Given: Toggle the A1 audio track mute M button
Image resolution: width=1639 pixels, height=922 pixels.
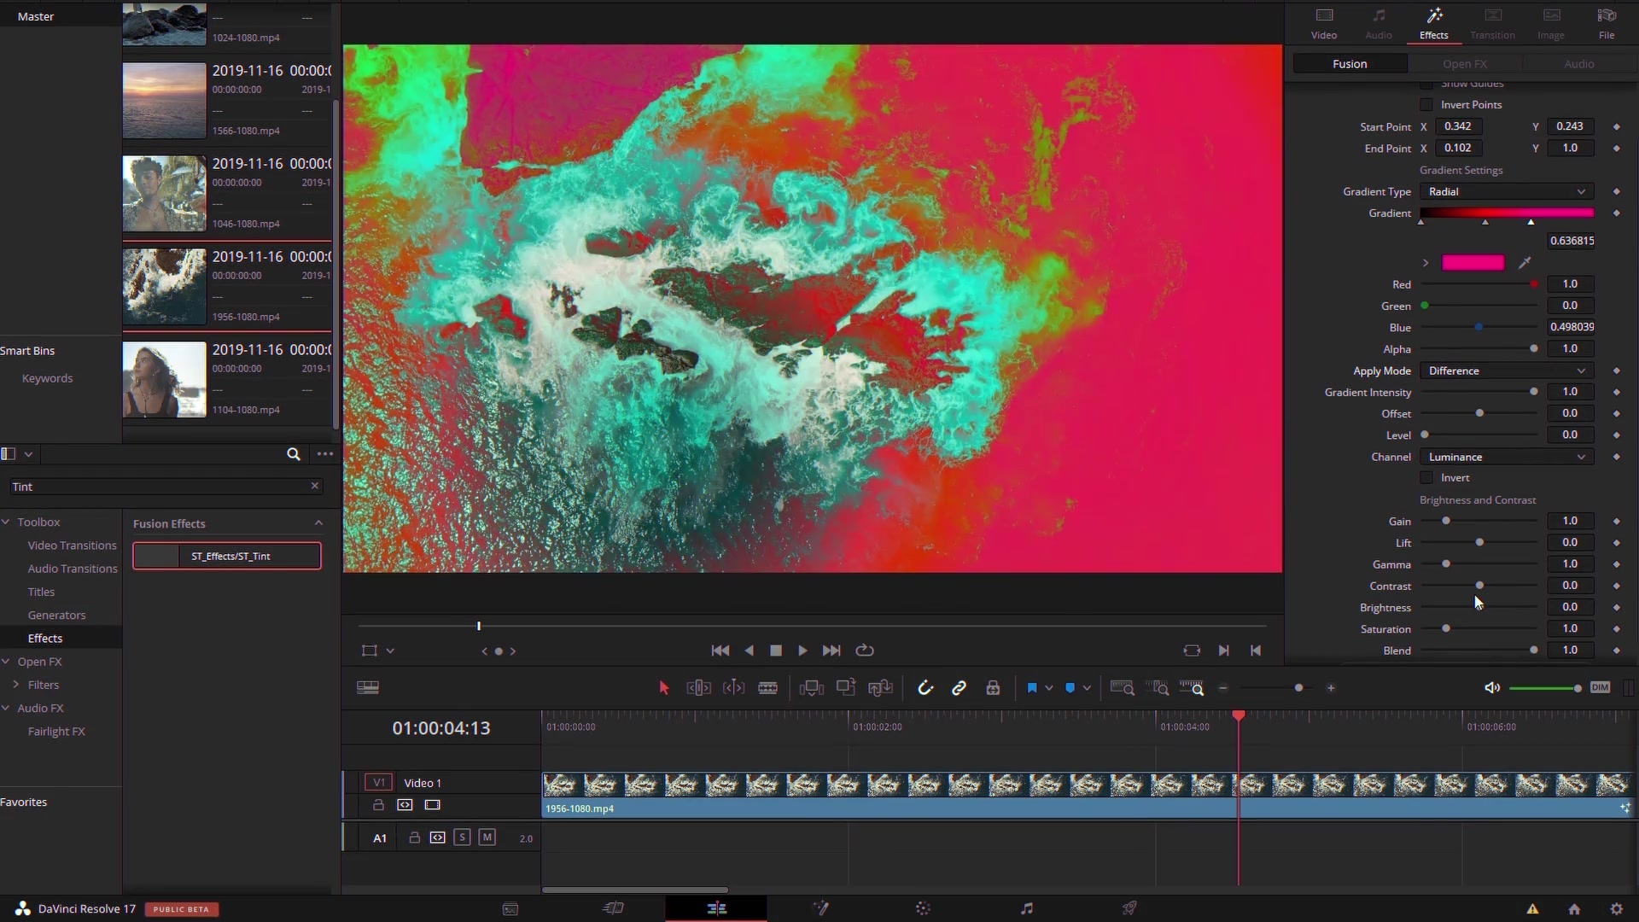Looking at the screenshot, I should (487, 837).
